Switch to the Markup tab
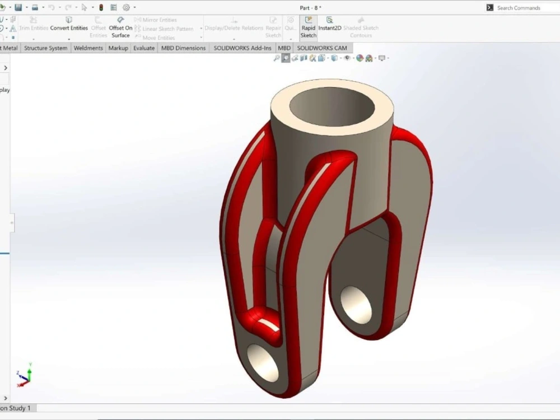This screenshot has height=420, width=560. [118, 48]
